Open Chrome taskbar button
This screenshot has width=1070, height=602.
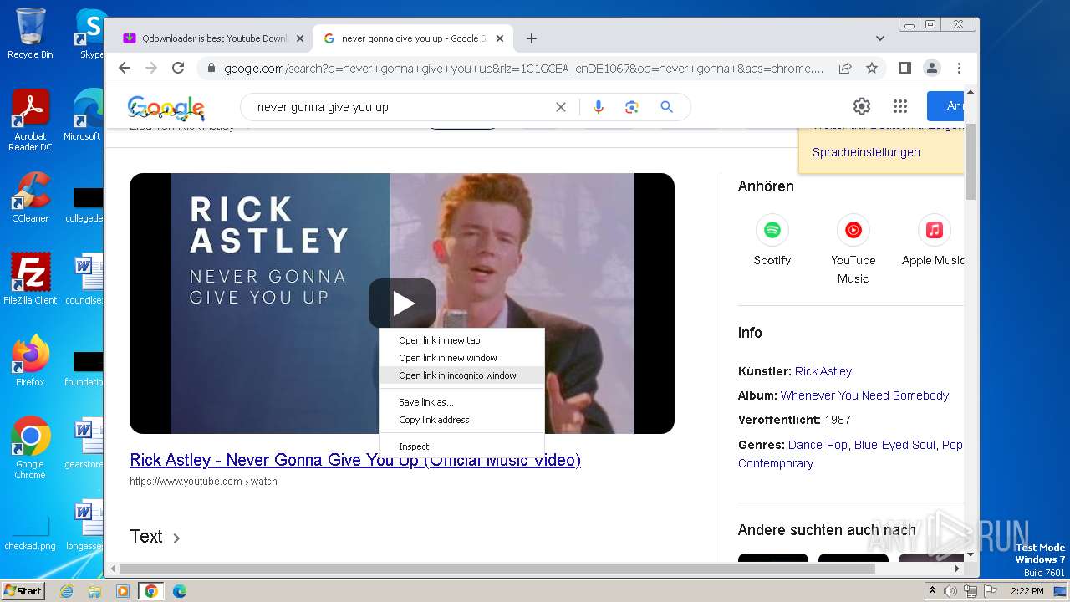coord(150,591)
